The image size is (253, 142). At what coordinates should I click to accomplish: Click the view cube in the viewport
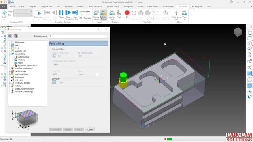[238, 32]
